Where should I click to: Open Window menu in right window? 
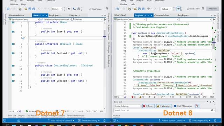pyautogui.click(x=124, y=4)
